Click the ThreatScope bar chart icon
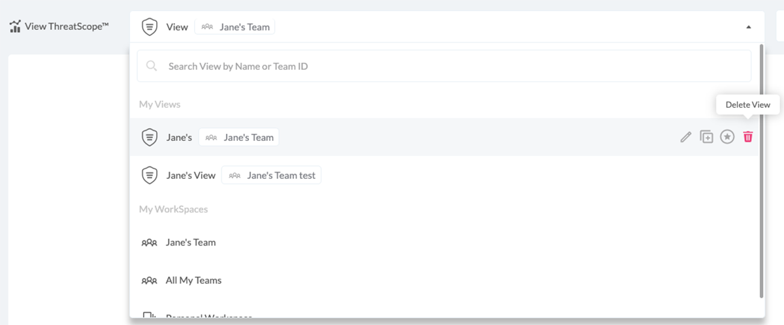This screenshot has width=784, height=325. 15,27
